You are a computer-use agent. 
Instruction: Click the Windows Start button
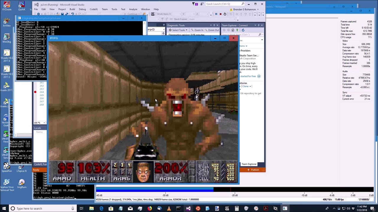4,208
